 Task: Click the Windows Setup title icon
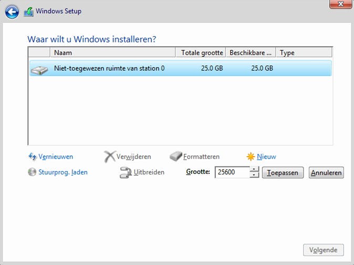[x=28, y=12]
